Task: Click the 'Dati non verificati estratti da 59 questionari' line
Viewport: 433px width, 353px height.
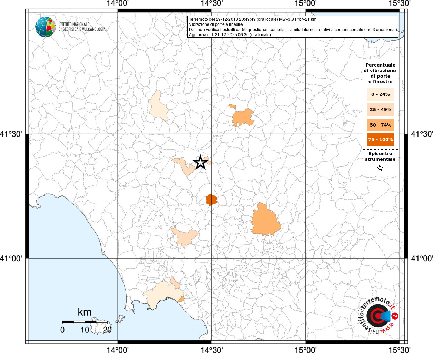Action: pyautogui.click(x=293, y=30)
